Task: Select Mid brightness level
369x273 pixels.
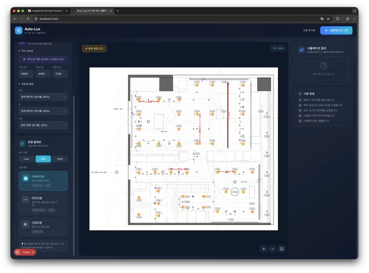Action: [x=43, y=159]
